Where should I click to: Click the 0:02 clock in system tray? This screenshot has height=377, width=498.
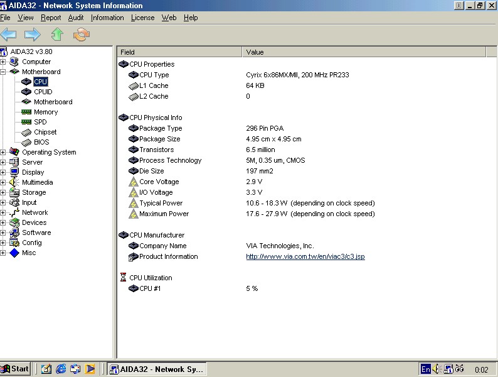click(481, 369)
